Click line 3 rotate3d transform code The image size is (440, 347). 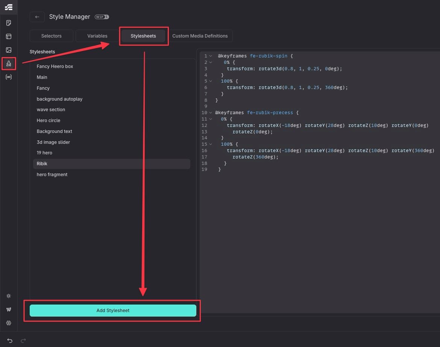284,69
